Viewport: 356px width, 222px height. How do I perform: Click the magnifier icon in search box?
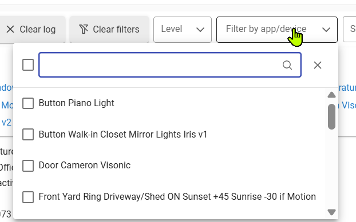tap(287, 65)
